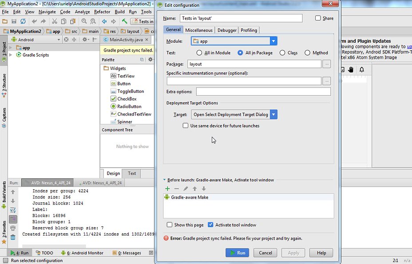Switch to the Miscellaneous tab

(x=199, y=30)
